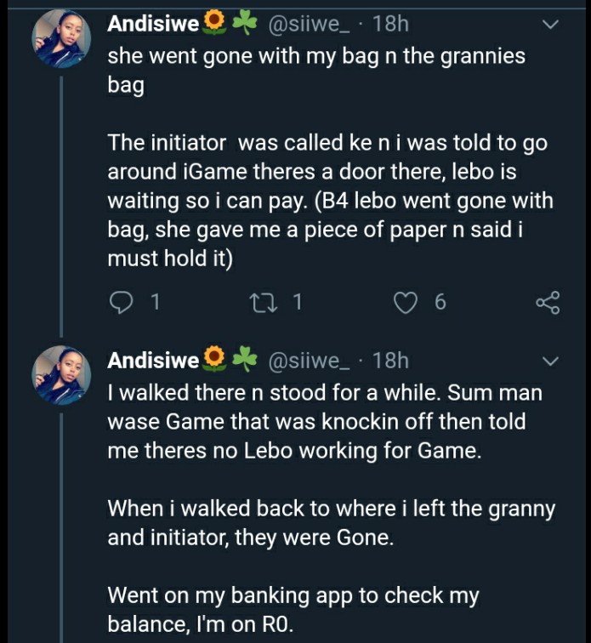Image resolution: width=591 pixels, height=643 pixels.
Task: Open Andisiwe's avatar on second tweet
Action: click(61, 375)
